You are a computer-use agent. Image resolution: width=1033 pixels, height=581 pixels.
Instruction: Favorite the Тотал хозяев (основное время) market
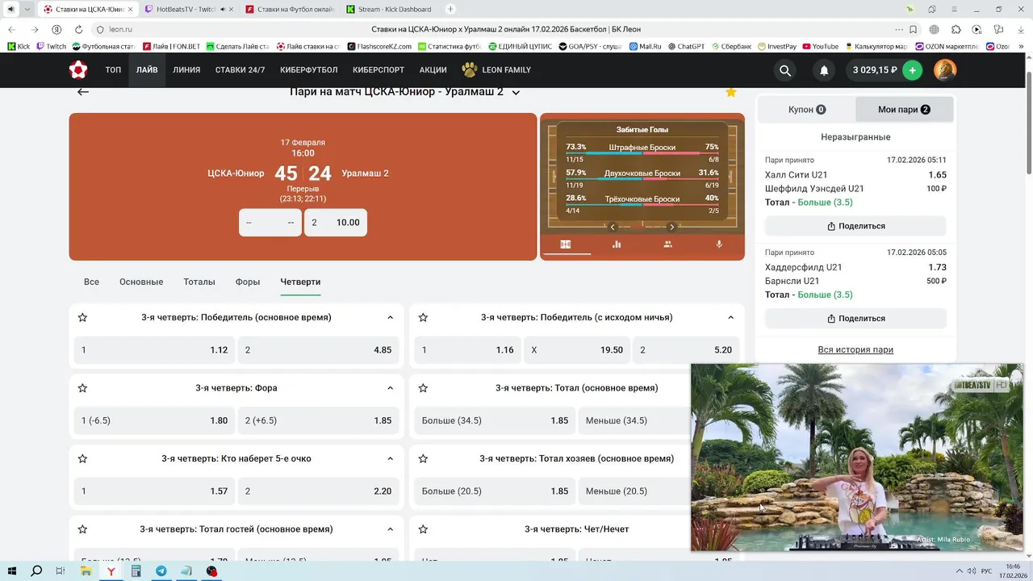click(423, 458)
